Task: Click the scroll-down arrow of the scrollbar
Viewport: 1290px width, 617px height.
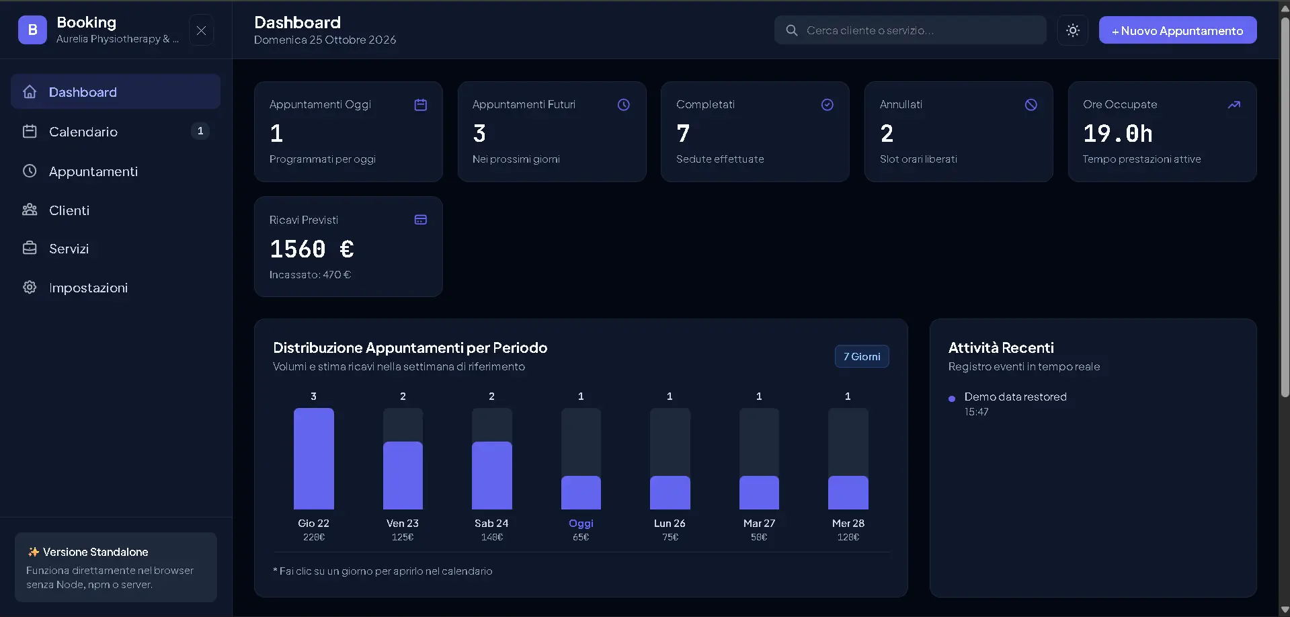Action: click(x=1285, y=610)
